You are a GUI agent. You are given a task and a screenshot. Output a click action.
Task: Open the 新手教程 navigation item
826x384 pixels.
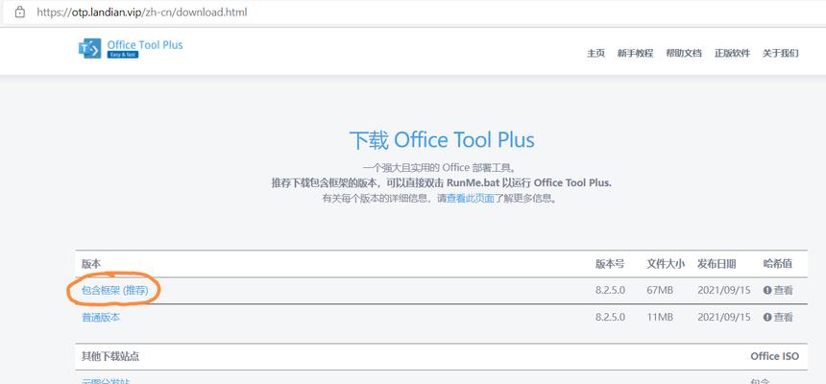pyautogui.click(x=635, y=53)
